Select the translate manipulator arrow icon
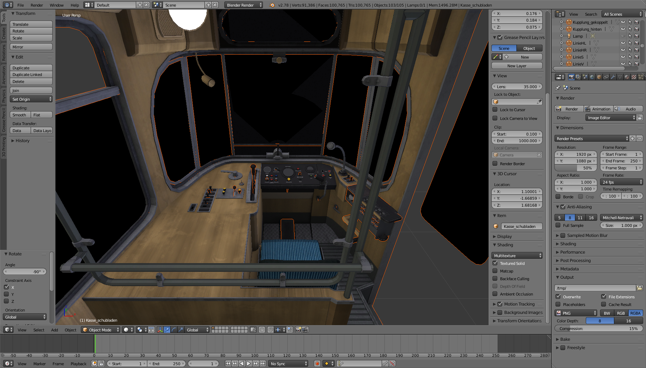This screenshot has width=646, height=368. point(167,330)
